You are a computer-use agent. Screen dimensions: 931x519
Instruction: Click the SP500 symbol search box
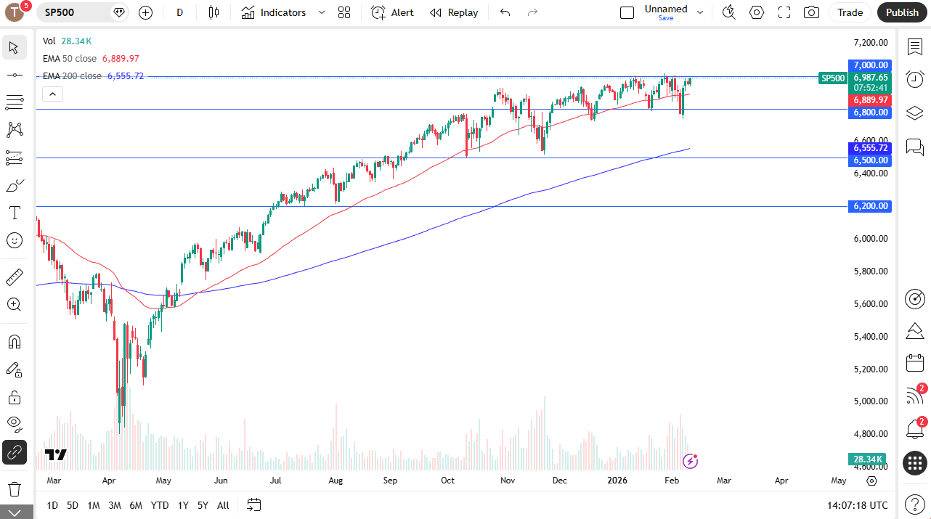tap(84, 12)
